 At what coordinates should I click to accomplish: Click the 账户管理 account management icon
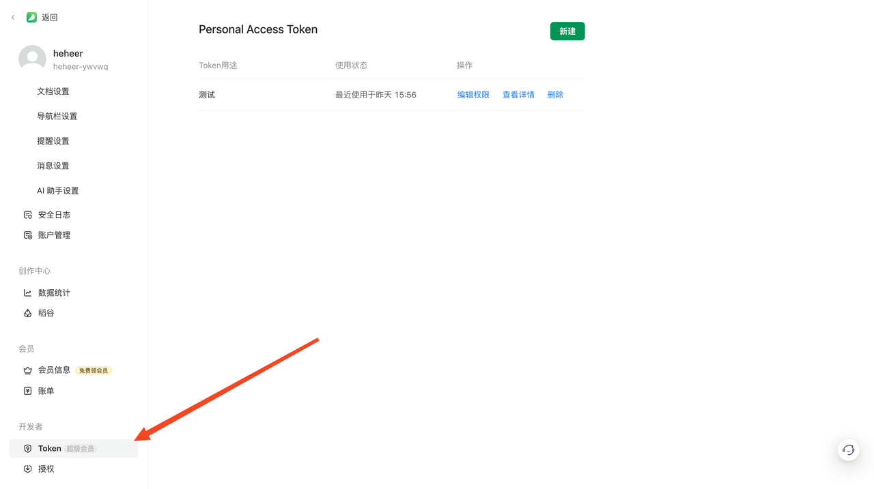point(28,235)
